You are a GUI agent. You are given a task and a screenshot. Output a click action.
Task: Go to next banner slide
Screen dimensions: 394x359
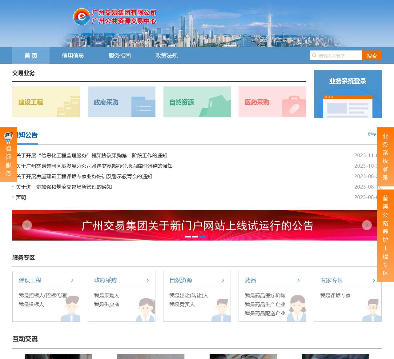click(367, 225)
